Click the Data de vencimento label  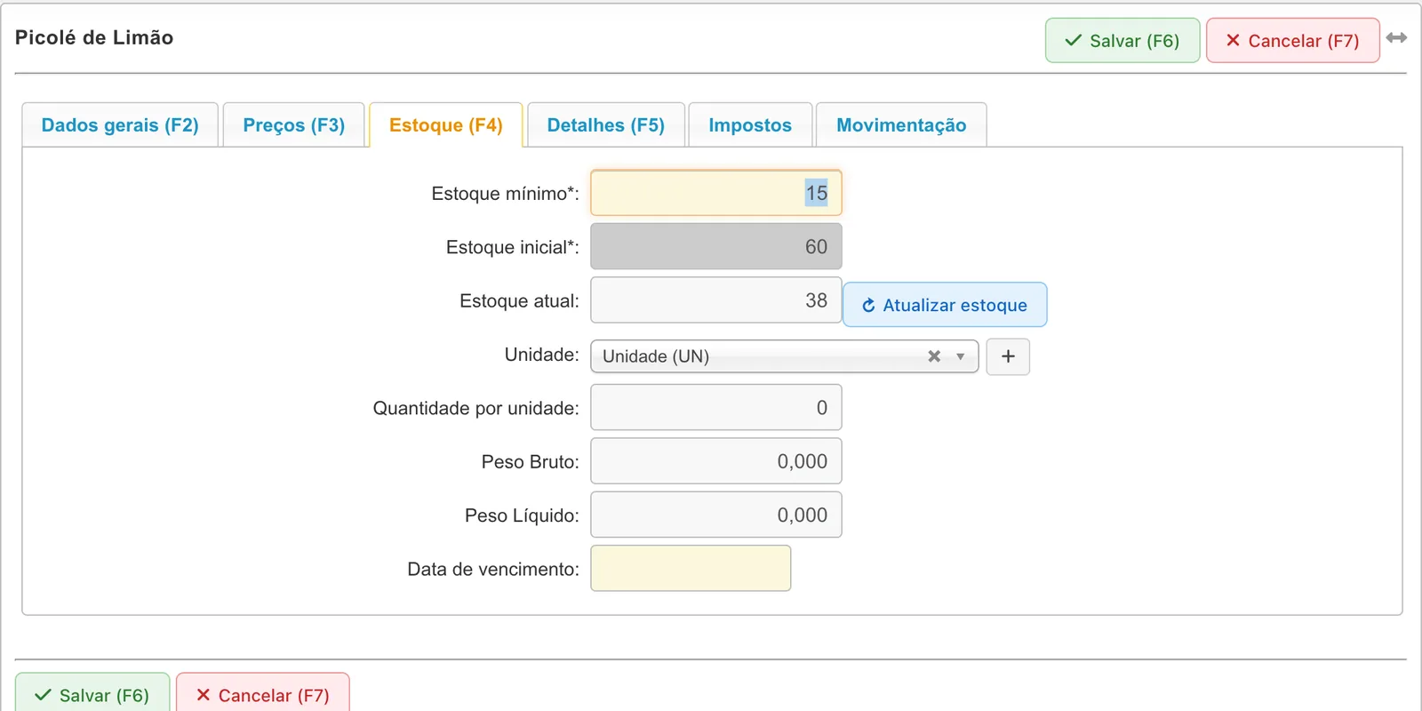point(493,569)
